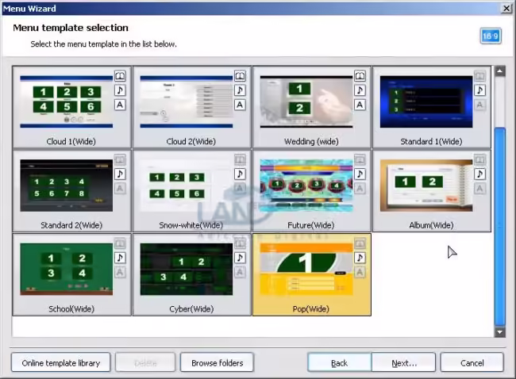Select the Cloud 2(Wide) template thumbnail

click(187, 101)
